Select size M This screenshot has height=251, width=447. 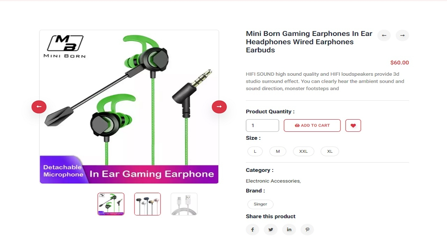click(x=278, y=151)
